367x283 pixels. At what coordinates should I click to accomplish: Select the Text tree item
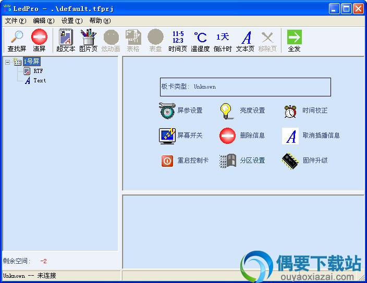pyautogui.click(x=40, y=80)
